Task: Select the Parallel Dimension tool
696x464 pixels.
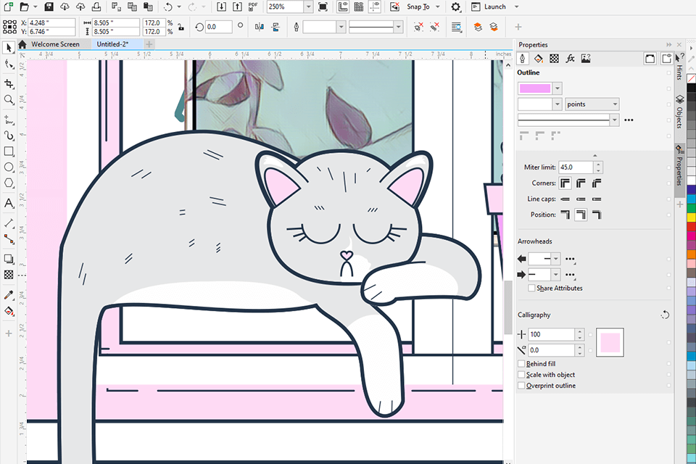Action: point(9,223)
